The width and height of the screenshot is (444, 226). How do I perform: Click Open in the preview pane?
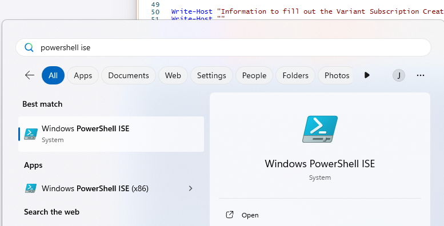coord(250,215)
